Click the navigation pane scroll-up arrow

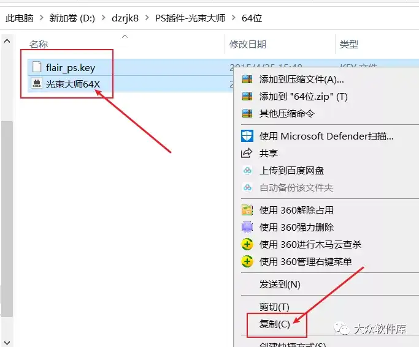tap(7, 41)
